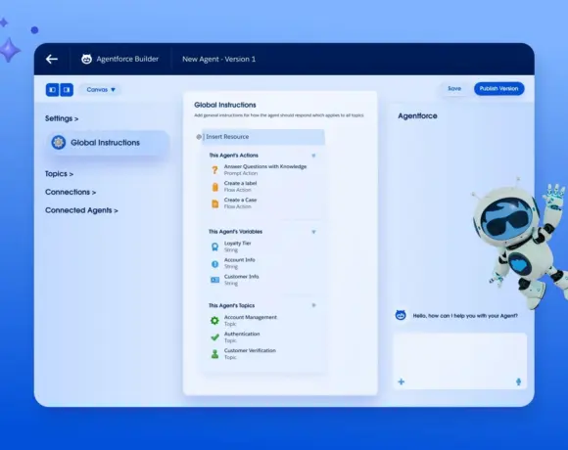Click the Customer Info card icon
This screenshot has width=568, height=450.
[x=214, y=280]
